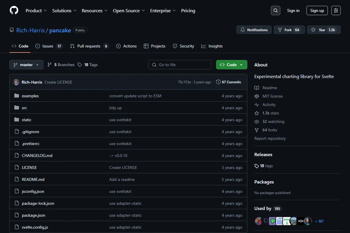This screenshot has height=233, width=350.
Task: Switch to the Issues tab
Action: pyautogui.click(x=49, y=46)
